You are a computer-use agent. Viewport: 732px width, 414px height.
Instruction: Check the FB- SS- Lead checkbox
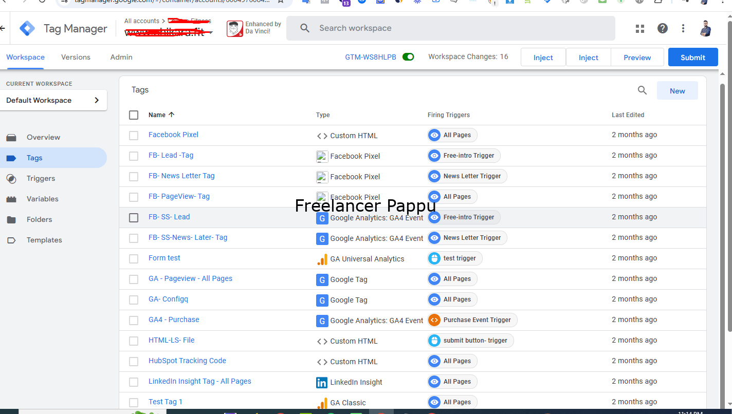tap(134, 218)
